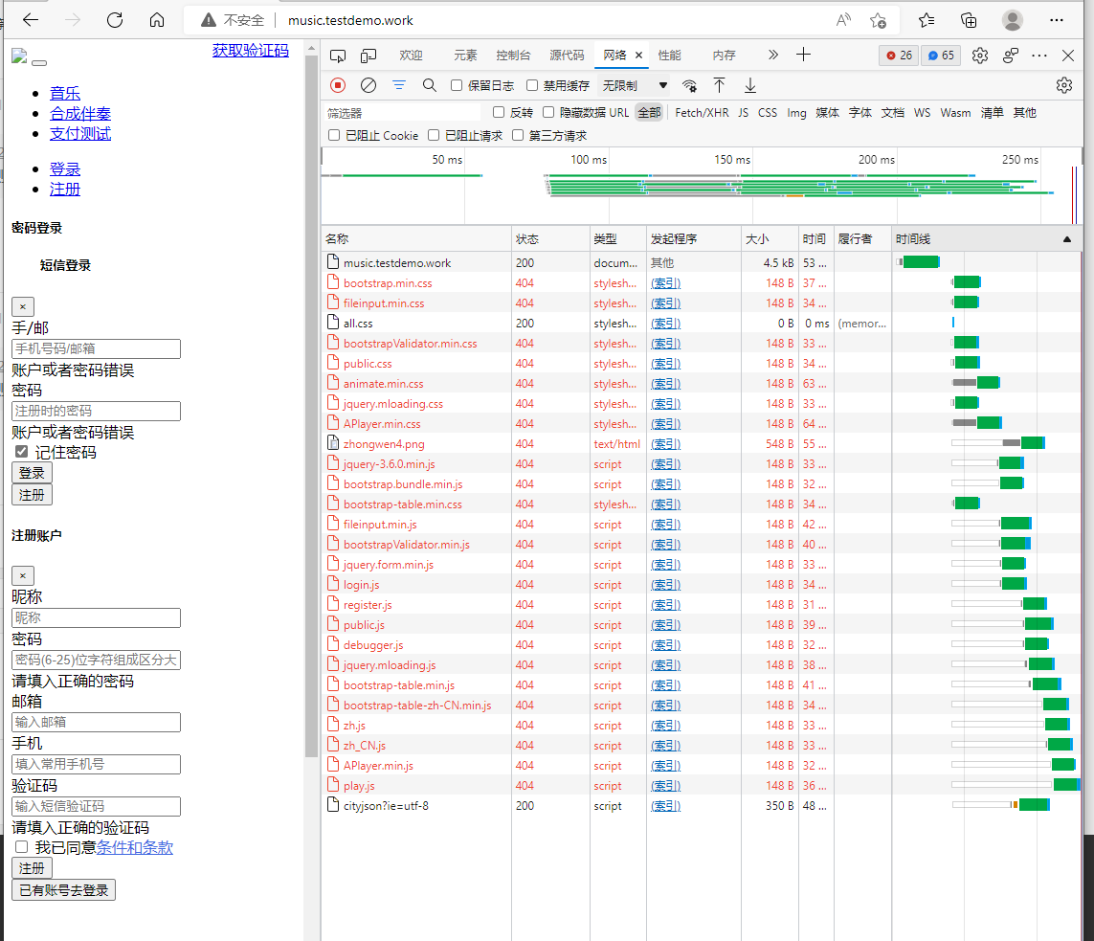Image resolution: width=1094 pixels, height=941 pixels.
Task: Switch to the 内存 tab
Action: (x=724, y=56)
